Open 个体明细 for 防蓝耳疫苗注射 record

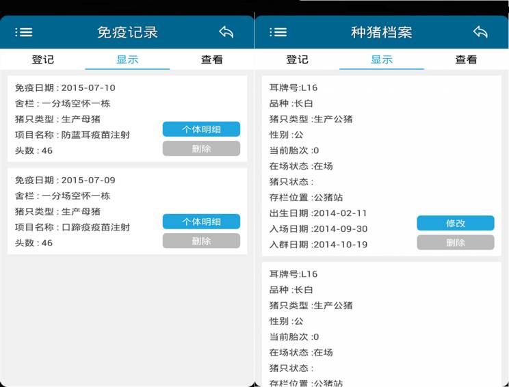click(202, 129)
